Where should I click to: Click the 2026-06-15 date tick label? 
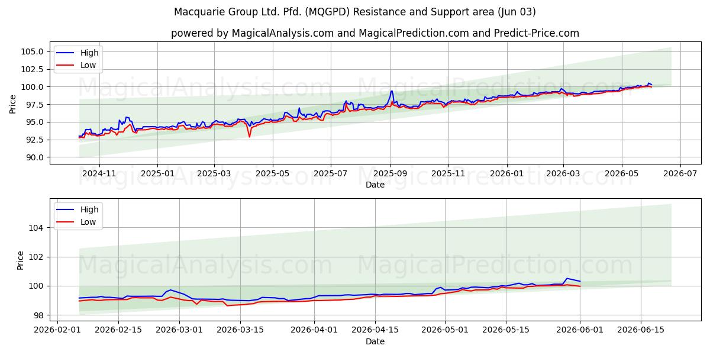click(640, 330)
